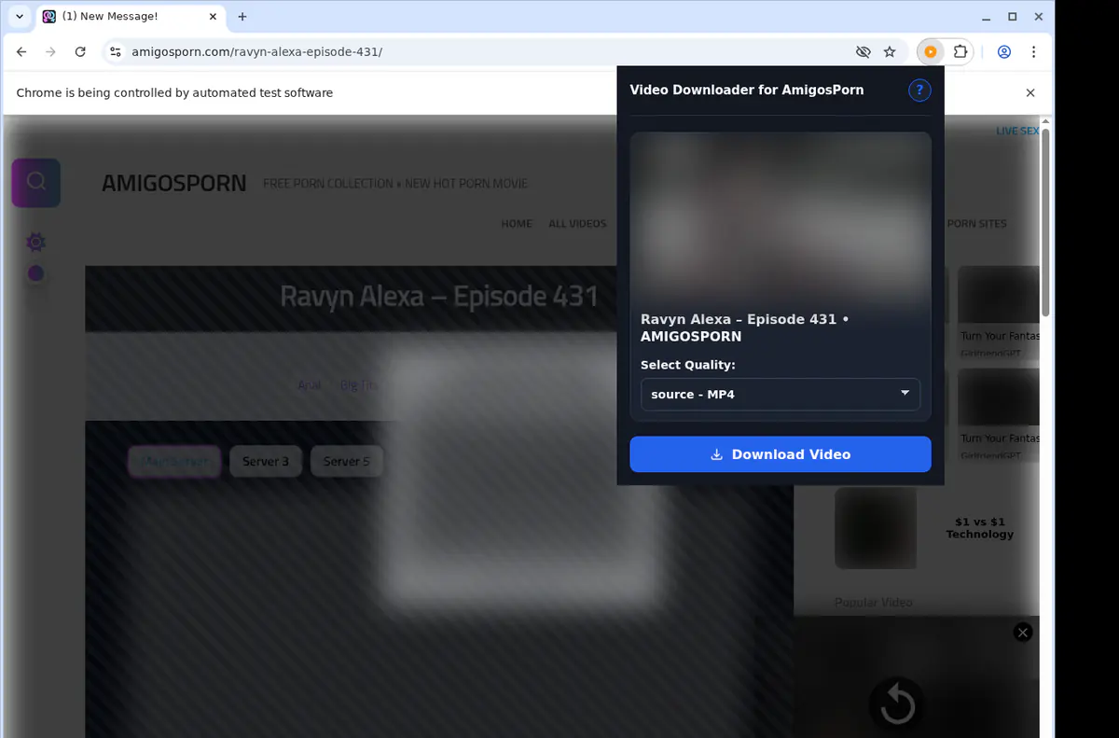Click the video thumbnail in downloader popup

point(781,217)
